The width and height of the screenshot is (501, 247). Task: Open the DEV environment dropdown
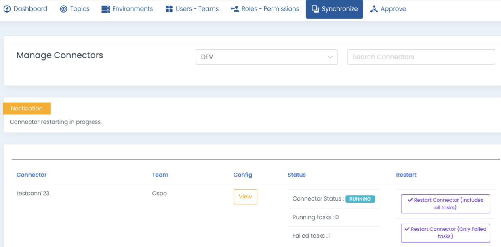267,57
